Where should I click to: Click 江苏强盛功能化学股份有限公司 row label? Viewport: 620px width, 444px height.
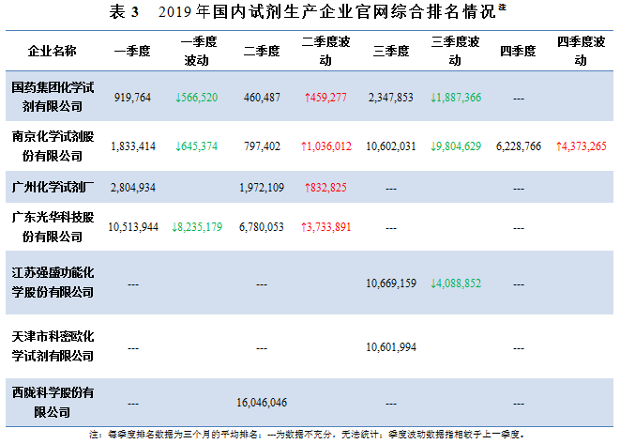[53, 282]
